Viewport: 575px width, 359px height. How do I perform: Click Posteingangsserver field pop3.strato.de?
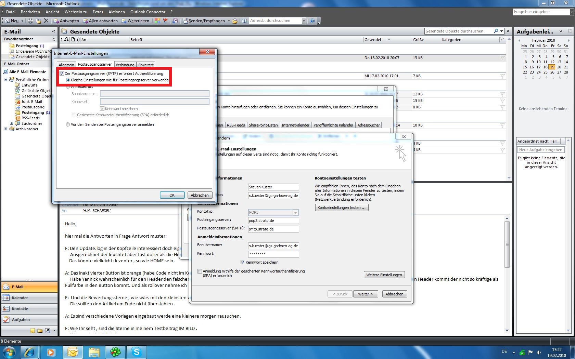point(273,221)
